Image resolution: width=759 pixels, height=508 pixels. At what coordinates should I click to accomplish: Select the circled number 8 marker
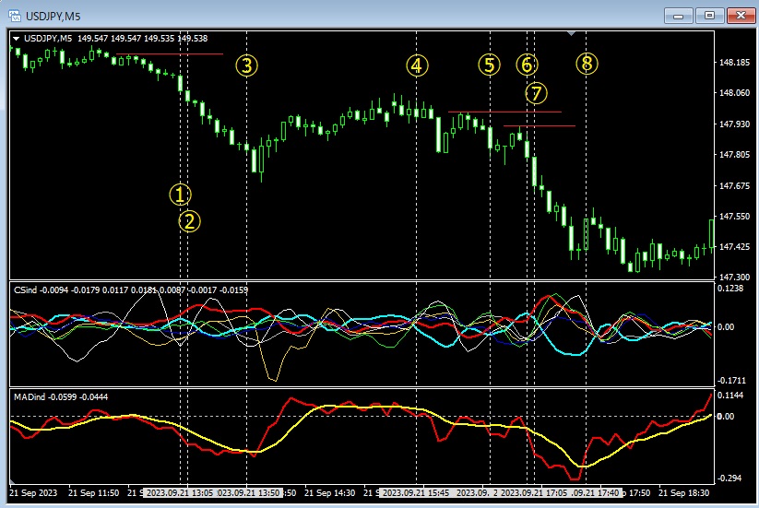tap(587, 64)
